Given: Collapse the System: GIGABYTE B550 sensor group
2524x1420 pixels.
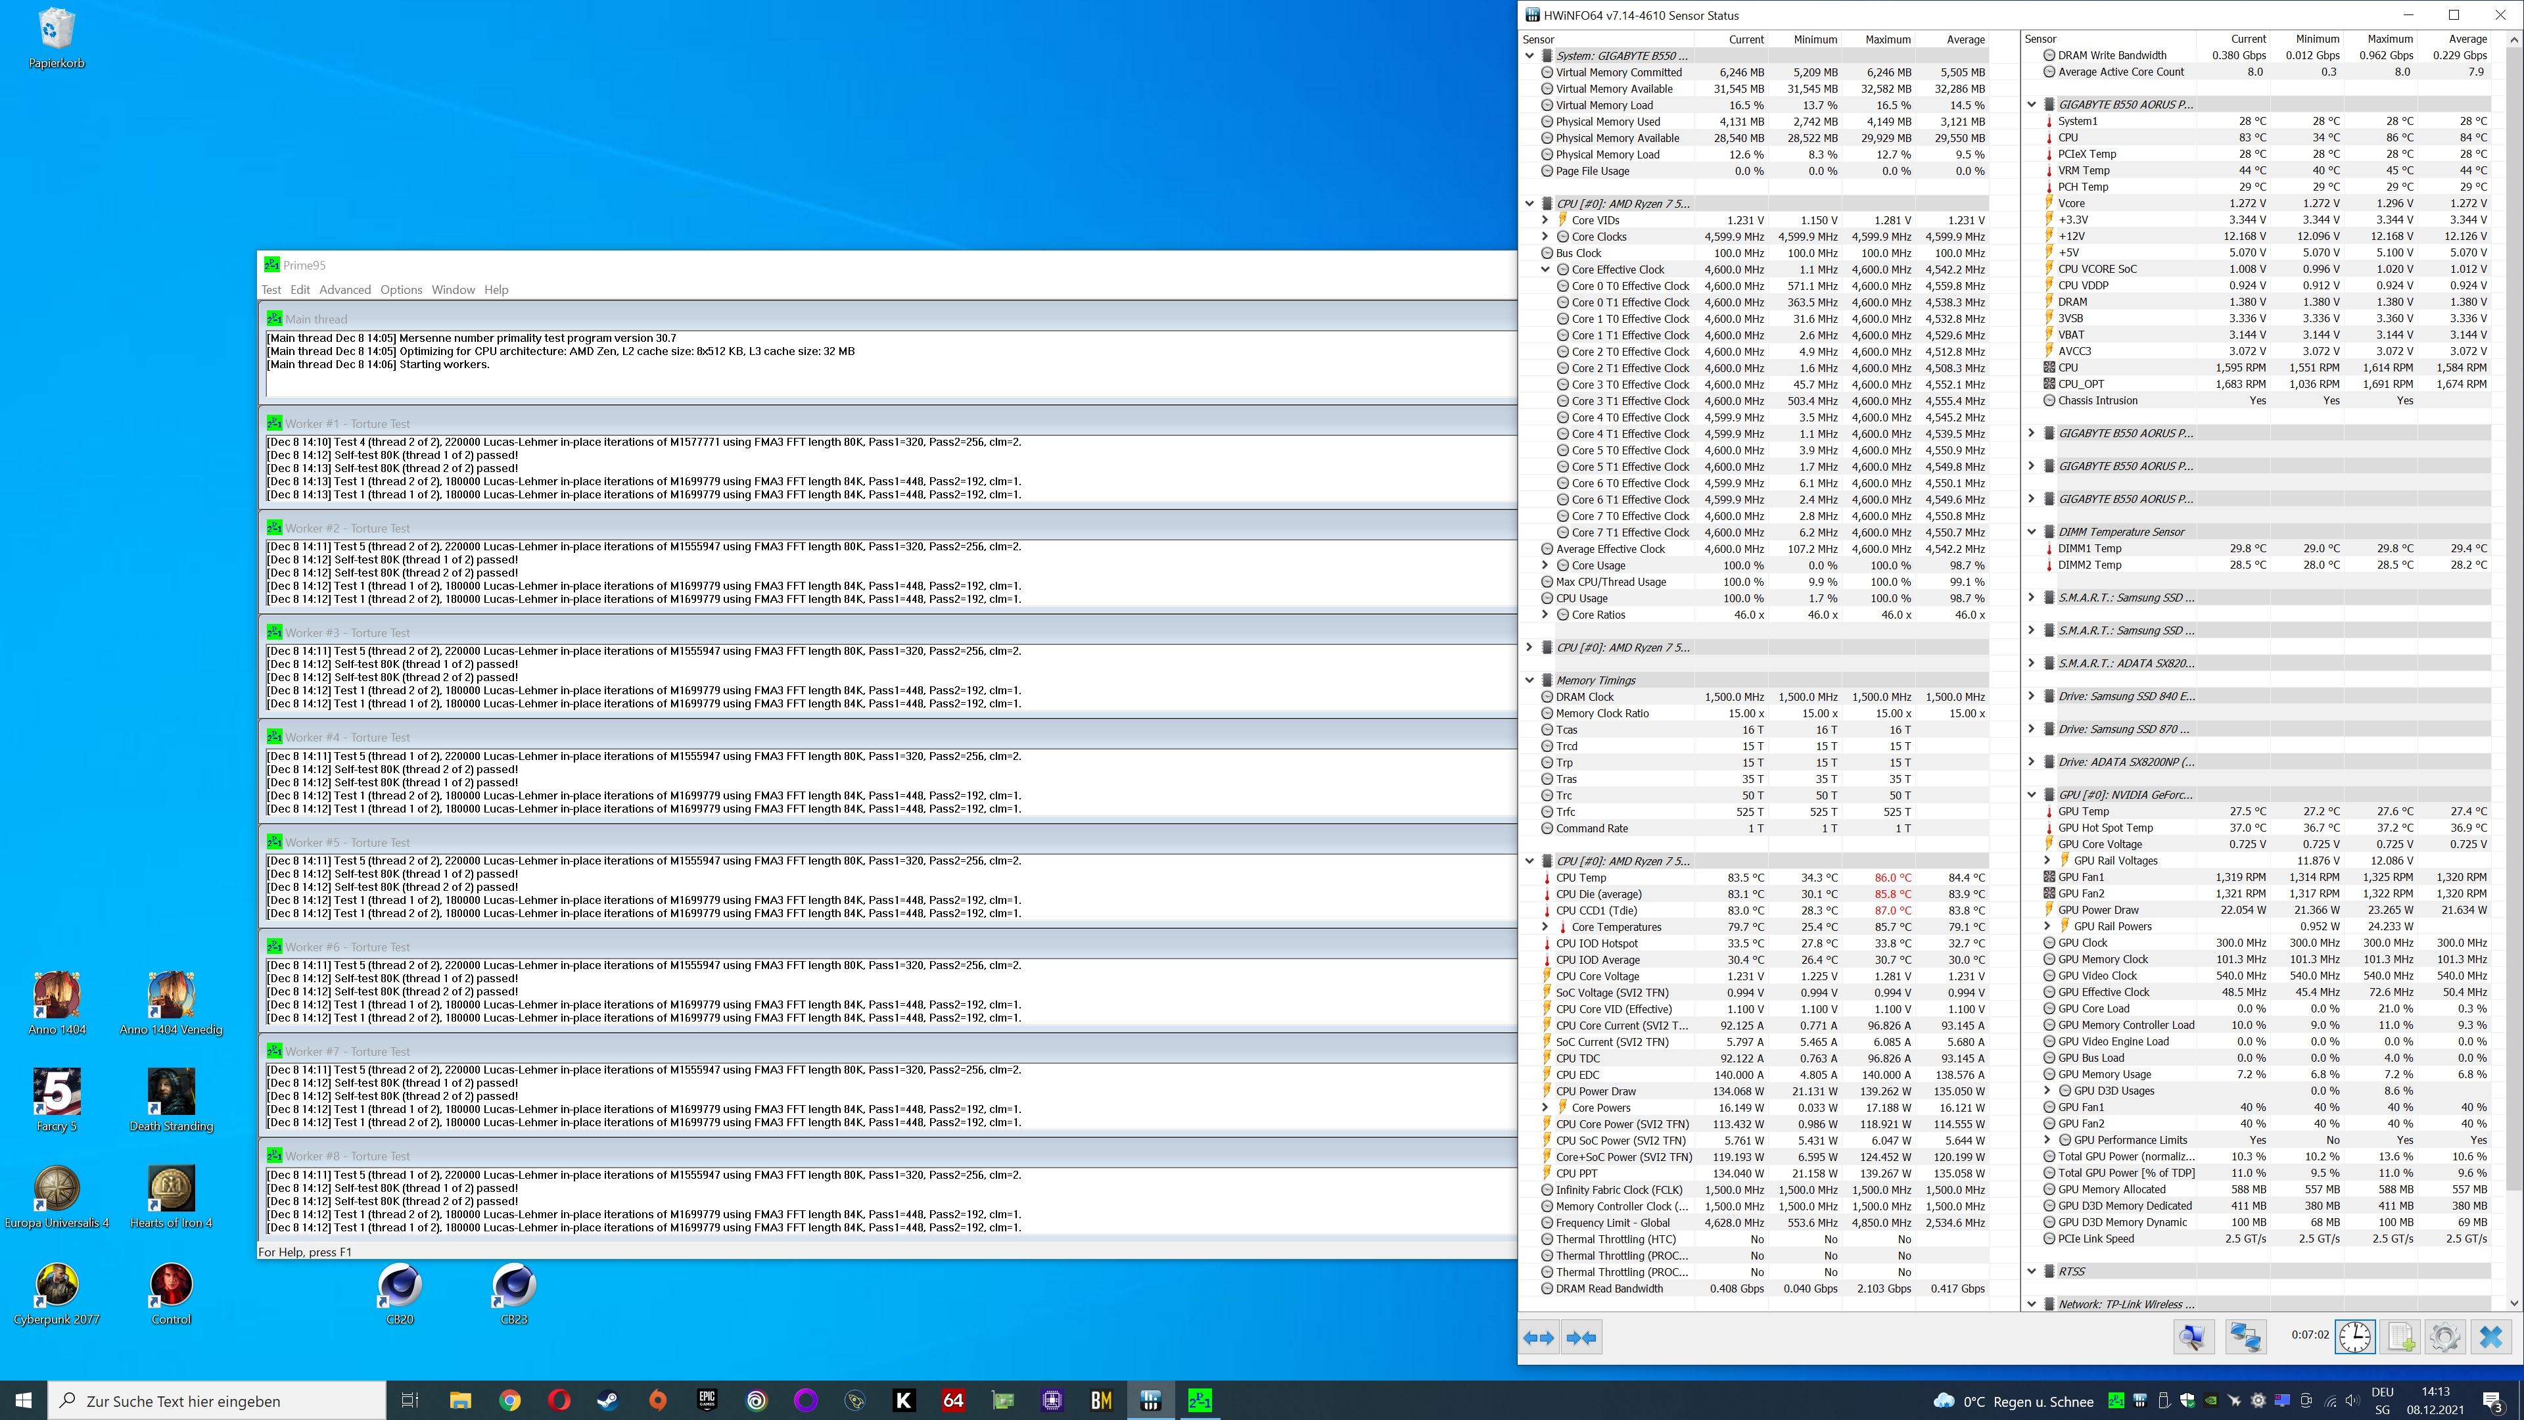Looking at the screenshot, I should click(1530, 56).
